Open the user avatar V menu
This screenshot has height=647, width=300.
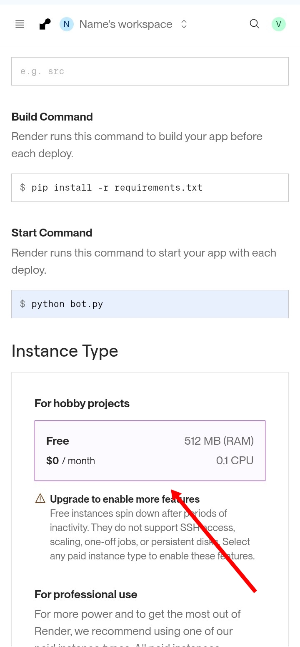click(278, 24)
